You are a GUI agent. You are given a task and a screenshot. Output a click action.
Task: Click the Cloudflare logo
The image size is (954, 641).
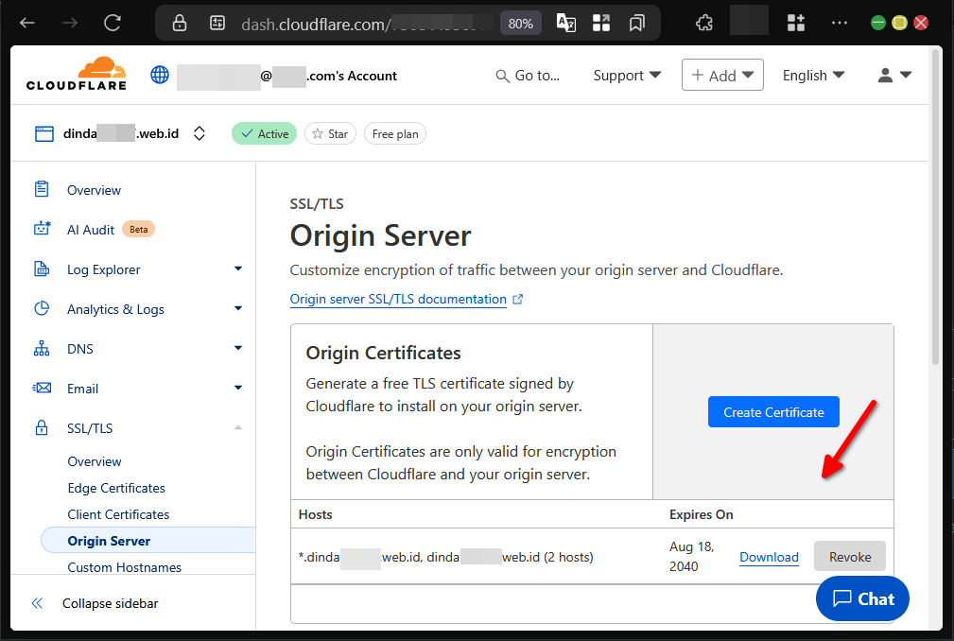coord(77,74)
